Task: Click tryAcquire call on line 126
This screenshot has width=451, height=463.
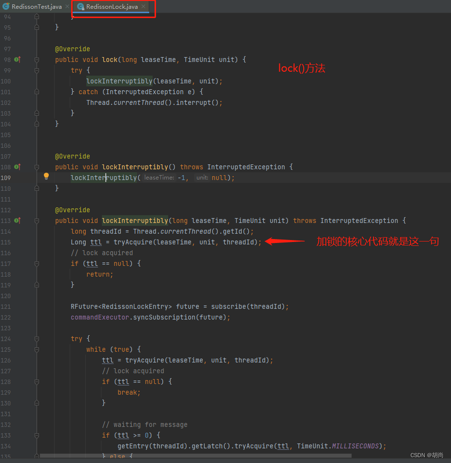Action: pos(145,360)
